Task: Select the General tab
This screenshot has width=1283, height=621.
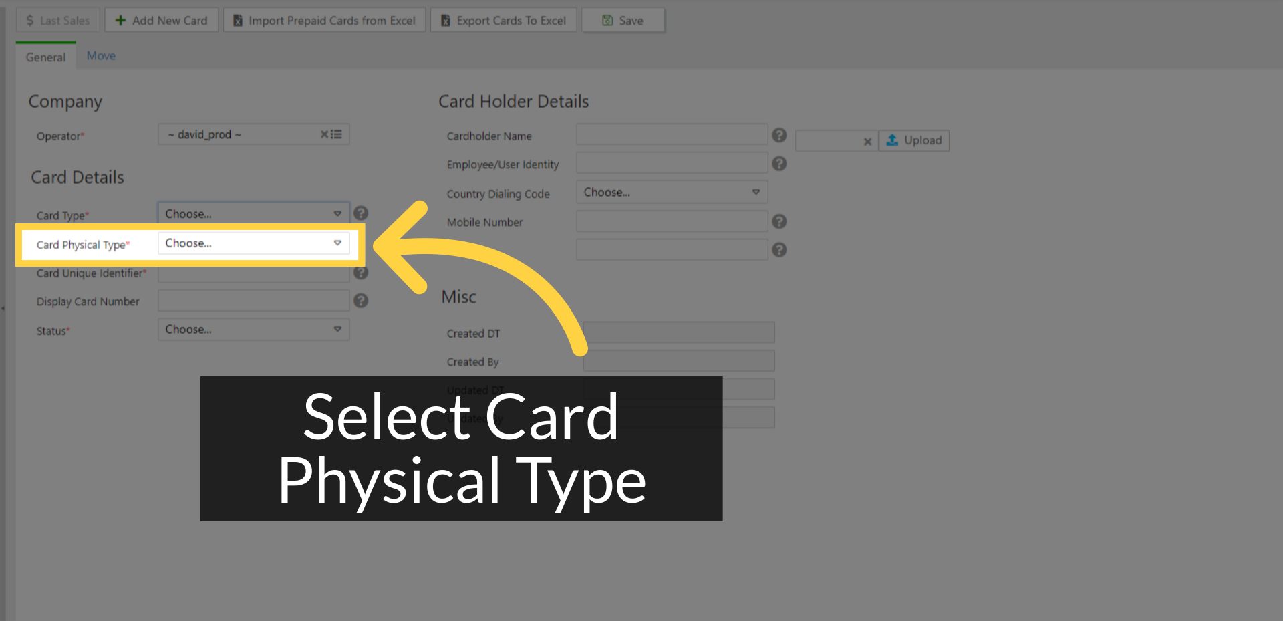Action: (x=45, y=57)
